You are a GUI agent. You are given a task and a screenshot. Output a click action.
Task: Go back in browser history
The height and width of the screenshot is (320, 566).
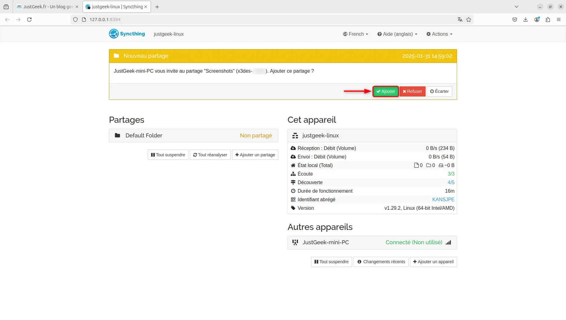(7, 20)
